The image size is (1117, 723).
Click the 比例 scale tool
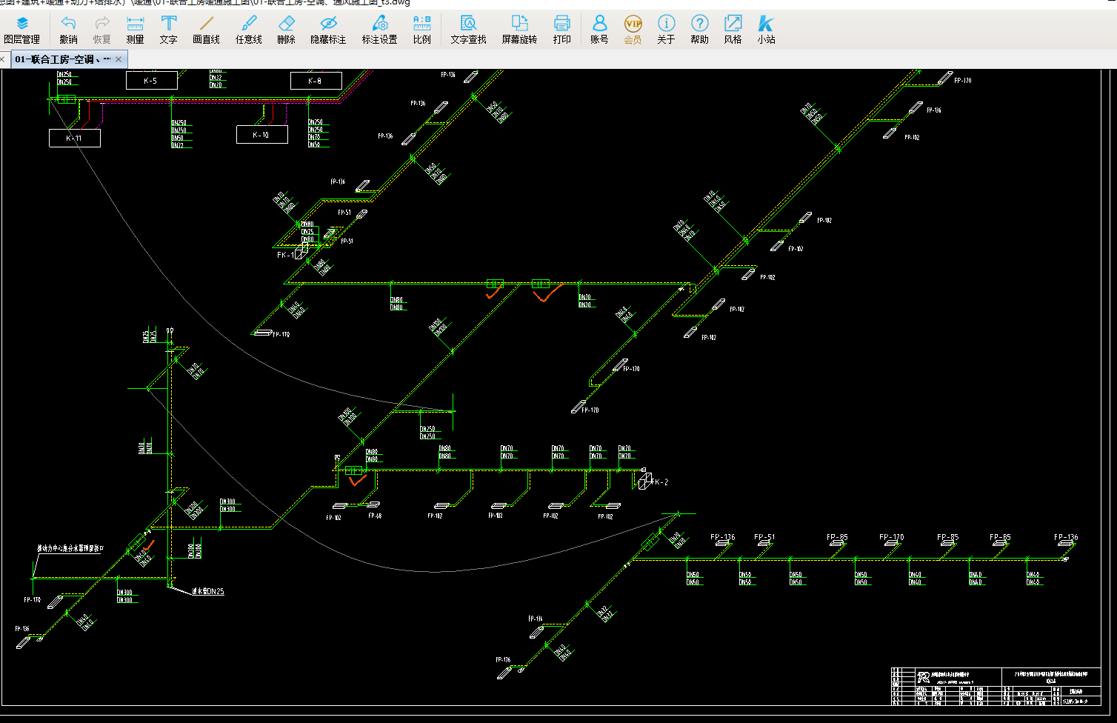(x=421, y=30)
